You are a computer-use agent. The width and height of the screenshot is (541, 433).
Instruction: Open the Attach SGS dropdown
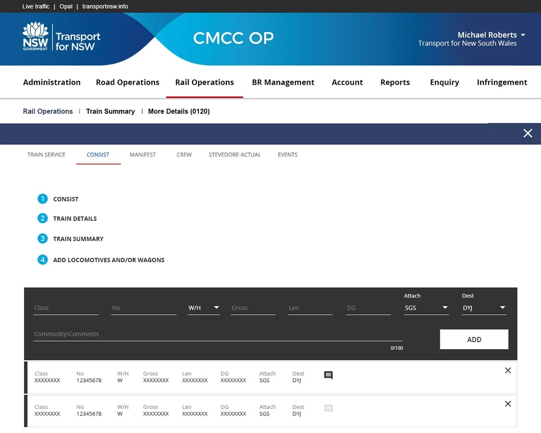[426, 308]
